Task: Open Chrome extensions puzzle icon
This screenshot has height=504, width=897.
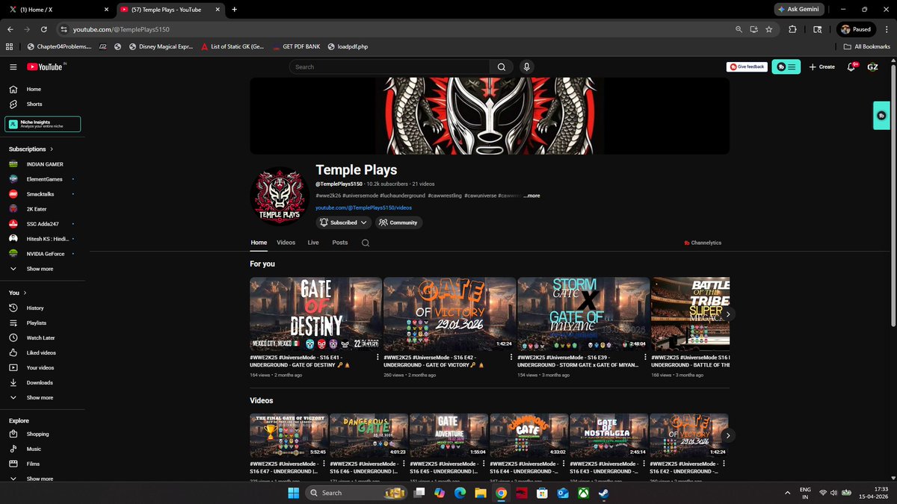Action: 792,29
